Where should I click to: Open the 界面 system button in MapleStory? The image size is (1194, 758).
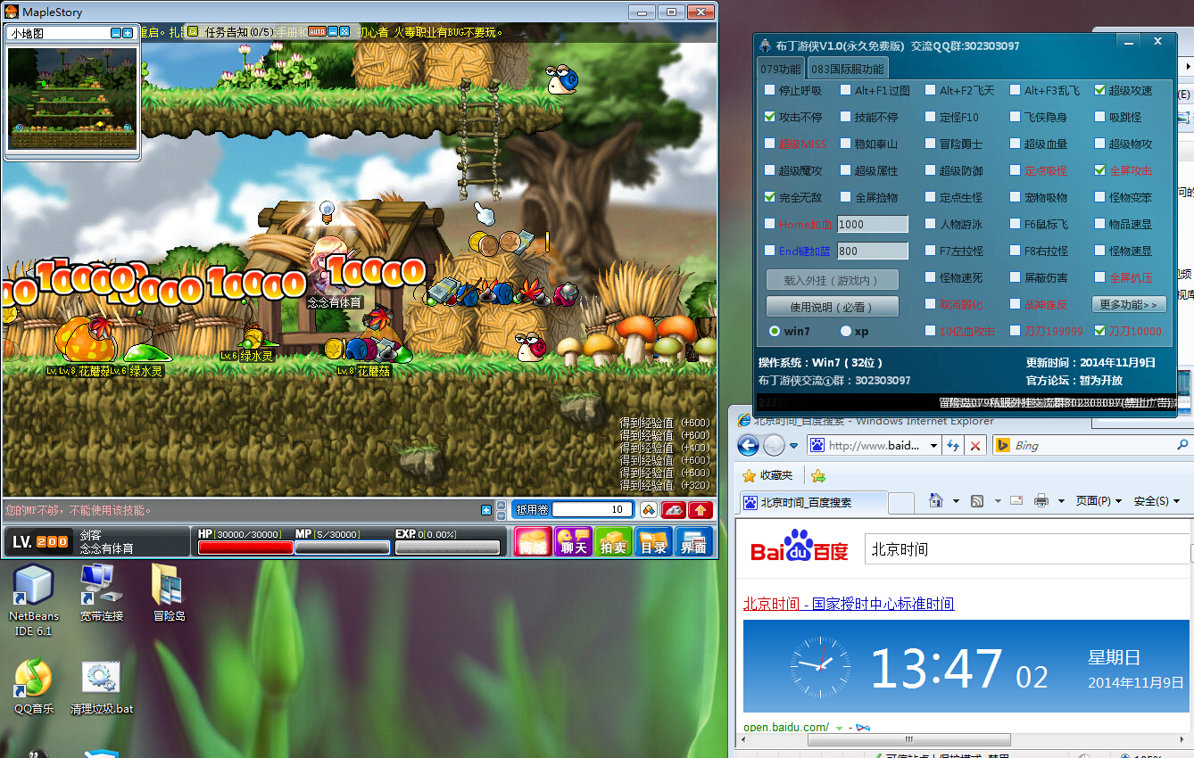click(693, 541)
